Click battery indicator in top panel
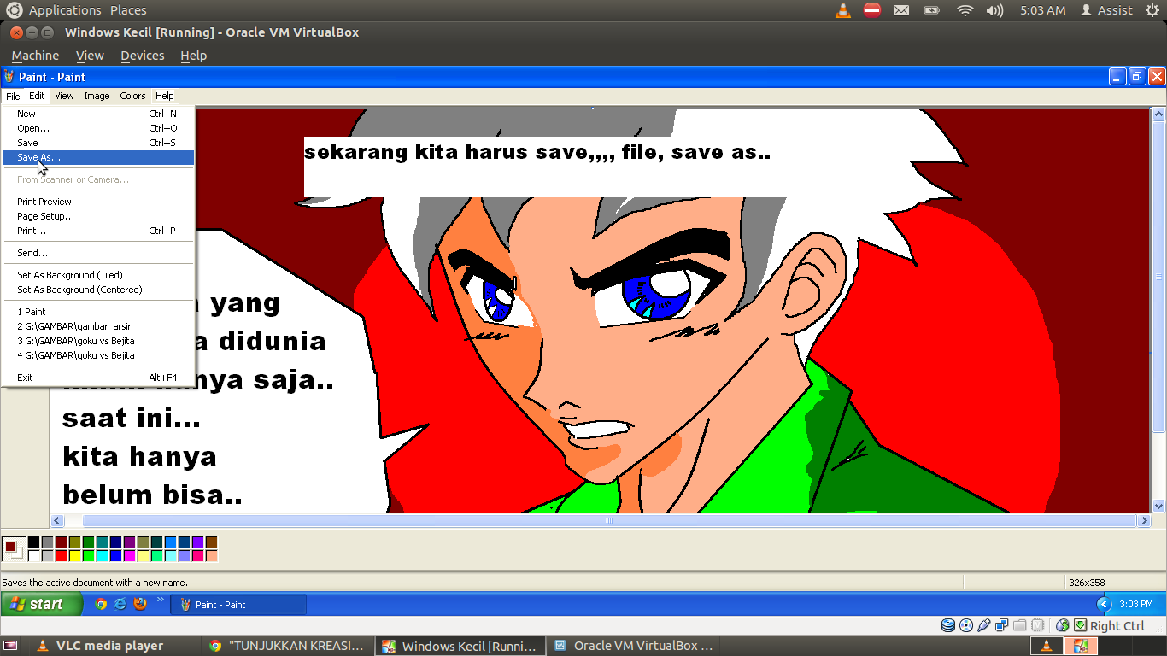Viewport: 1167px width, 656px height. click(x=932, y=10)
